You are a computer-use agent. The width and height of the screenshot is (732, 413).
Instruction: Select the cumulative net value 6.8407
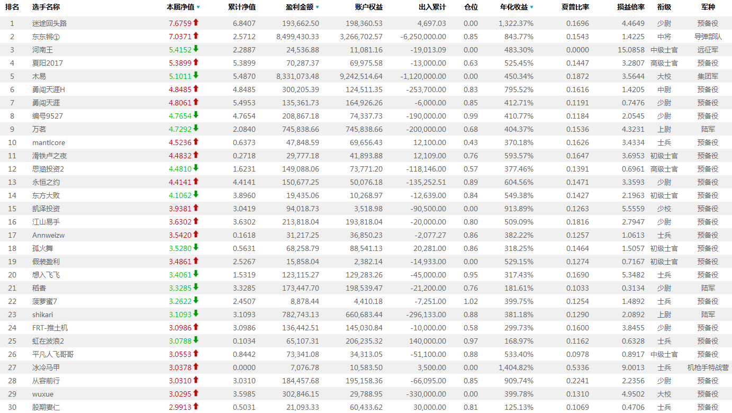pyautogui.click(x=244, y=23)
